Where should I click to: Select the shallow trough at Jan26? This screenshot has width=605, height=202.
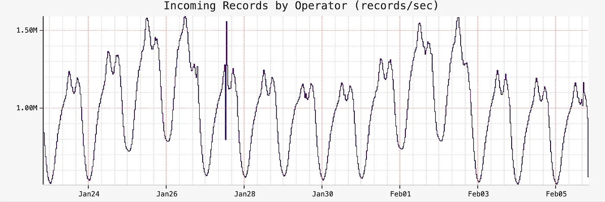[168, 140]
